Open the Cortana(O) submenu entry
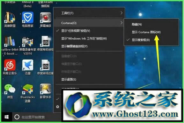 click(x=89, y=23)
